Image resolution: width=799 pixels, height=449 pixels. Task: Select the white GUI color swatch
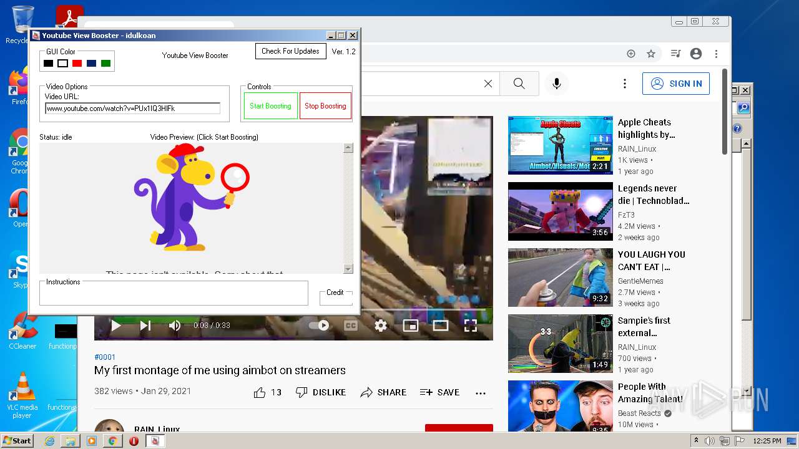click(x=62, y=63)
